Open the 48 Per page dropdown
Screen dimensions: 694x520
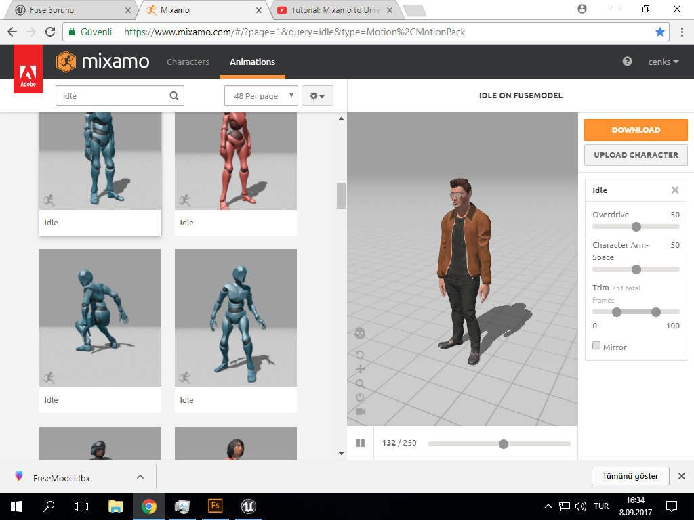pyautogui.click(x=261, y=95)
